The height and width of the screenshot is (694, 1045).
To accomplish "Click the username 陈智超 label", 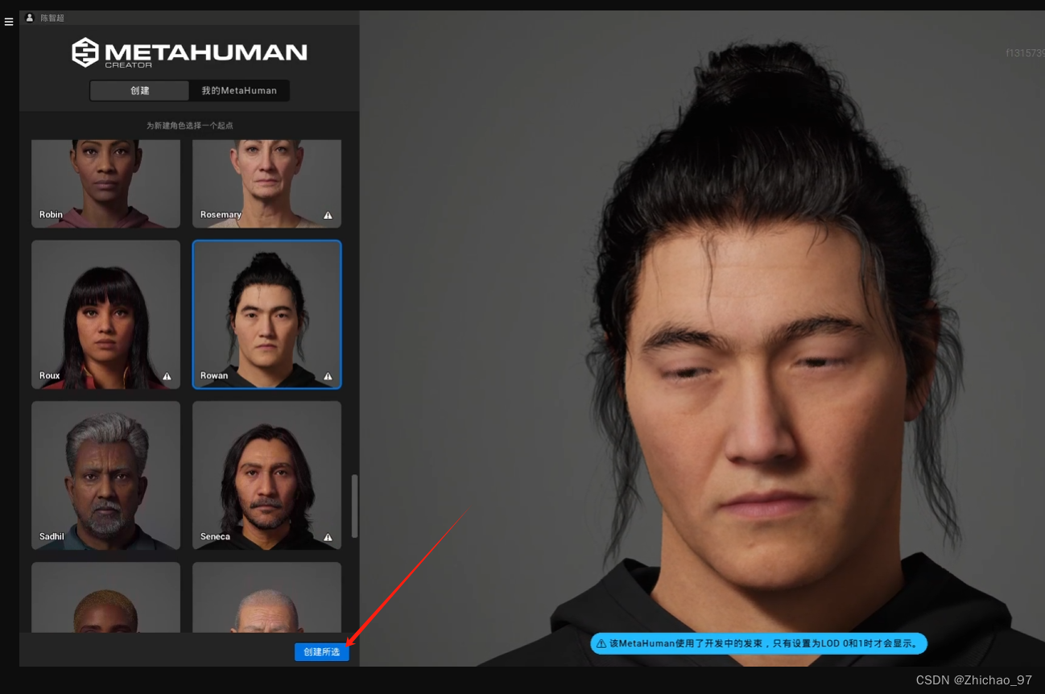I will [x=52, y=18].
